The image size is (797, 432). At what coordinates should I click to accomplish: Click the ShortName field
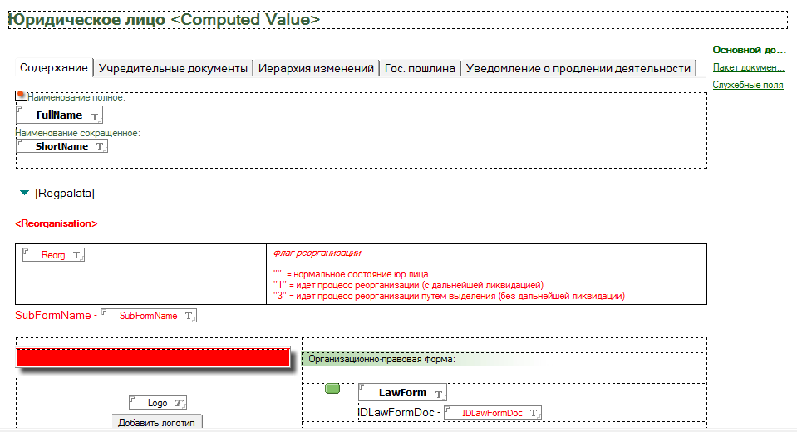[62, 146]
